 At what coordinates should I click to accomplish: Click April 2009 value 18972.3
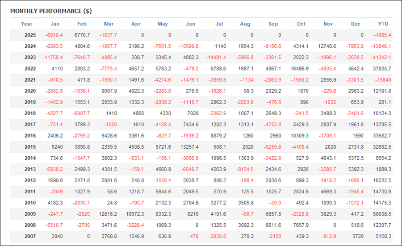(x=135, y=214)
